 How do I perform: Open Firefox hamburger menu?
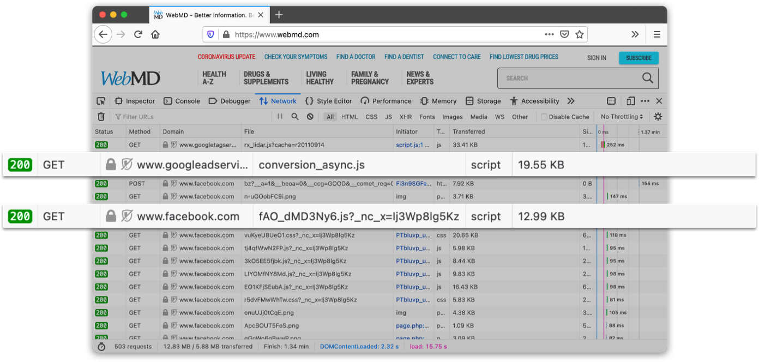pyautogui.click(x=656, y=34)
